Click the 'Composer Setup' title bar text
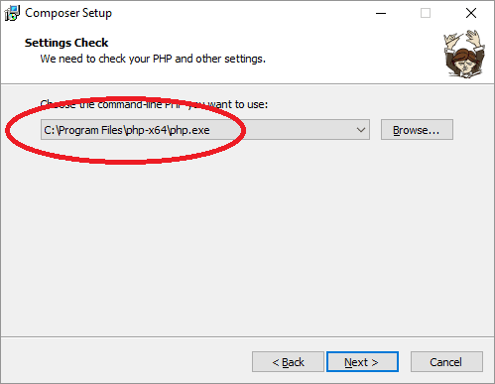The height and width of the screenshot is (384, 495). (68, 13)
